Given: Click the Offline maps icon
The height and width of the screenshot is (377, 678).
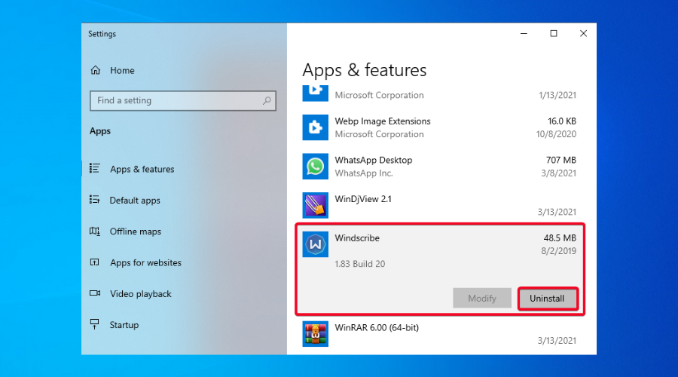Looking at the screenshot, I should [95, 231].
